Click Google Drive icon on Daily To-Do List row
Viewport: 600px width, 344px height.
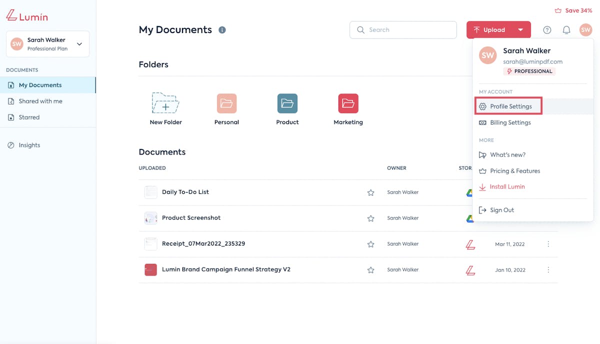(x=469, y=192)
